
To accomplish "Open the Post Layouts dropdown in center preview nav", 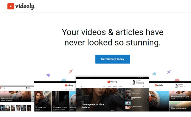I will [115, 86].
